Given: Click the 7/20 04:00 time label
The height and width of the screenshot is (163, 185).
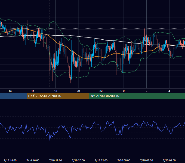Looking at the screenshot, I should tap(169, 160).
